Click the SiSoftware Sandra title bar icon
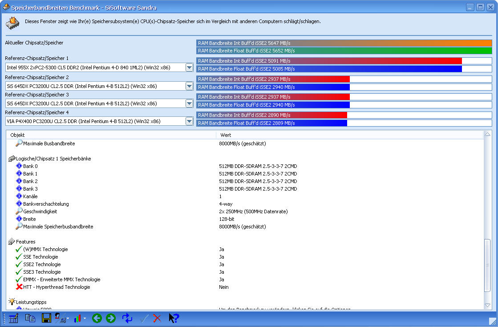This screenshot has width=498, height=327. click(6, 7)
